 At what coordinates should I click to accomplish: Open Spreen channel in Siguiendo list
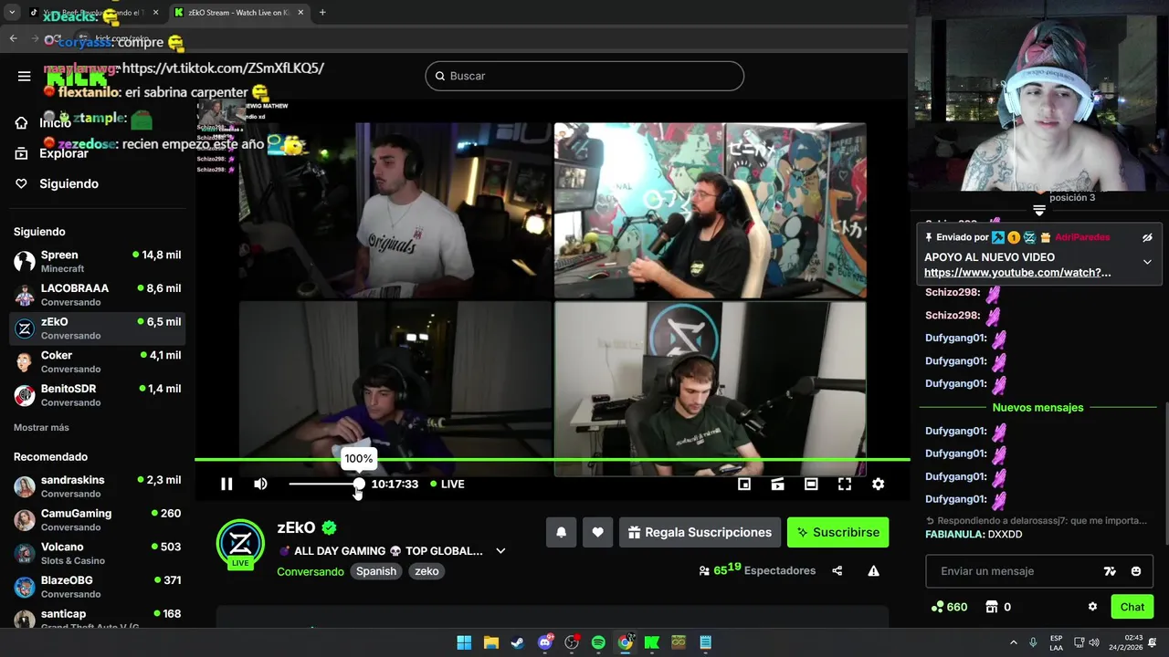click(97, 261)
